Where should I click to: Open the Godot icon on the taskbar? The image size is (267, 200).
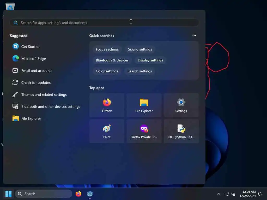(90, 194)
